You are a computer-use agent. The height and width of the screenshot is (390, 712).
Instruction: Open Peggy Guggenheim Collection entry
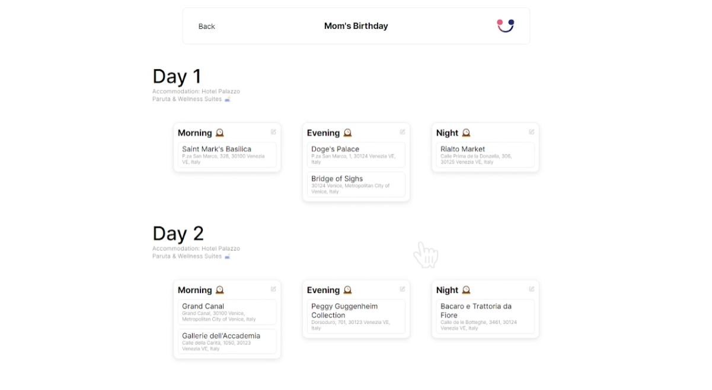point(356,316)
